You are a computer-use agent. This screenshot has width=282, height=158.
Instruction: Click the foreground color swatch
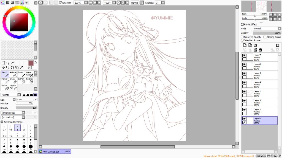point(31,63)
